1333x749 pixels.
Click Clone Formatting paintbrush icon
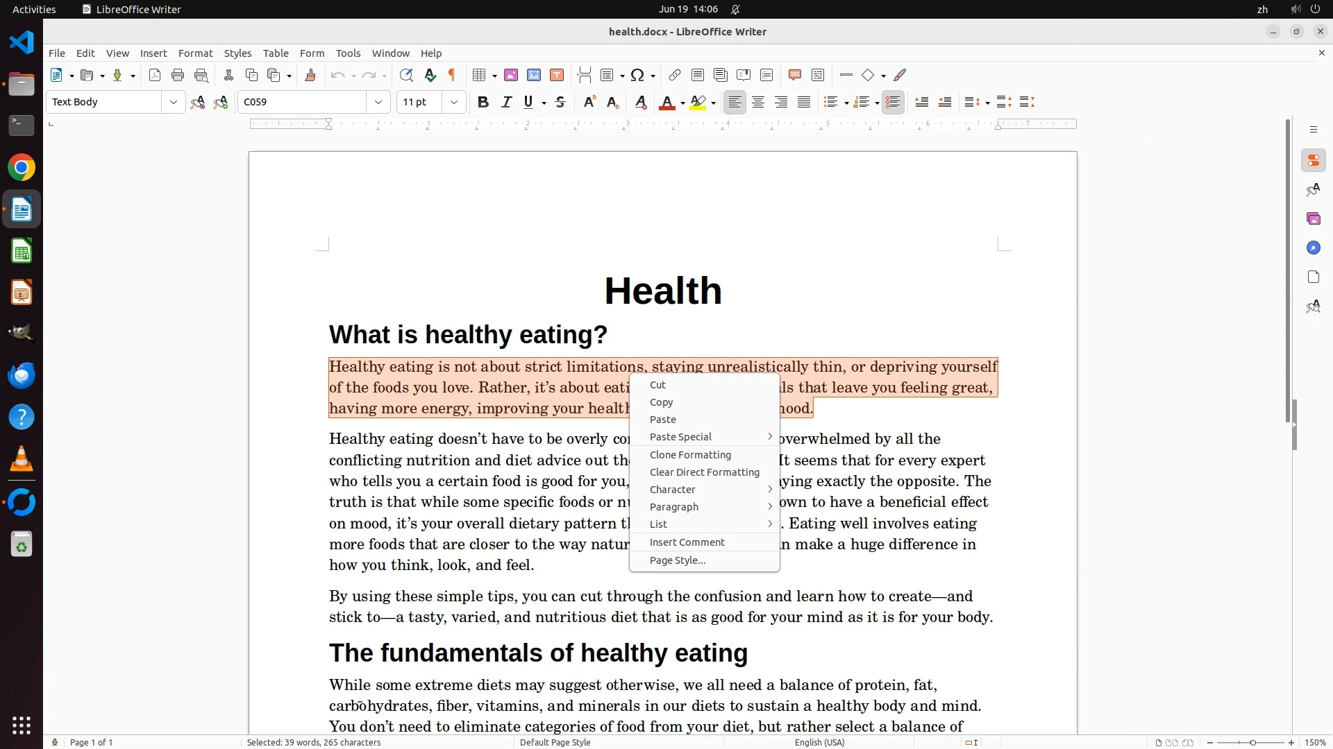[310, 75]
